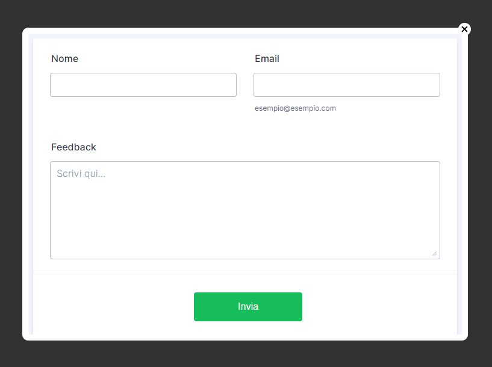Click empty footer area left of Invia

click(x=114, y=307)
